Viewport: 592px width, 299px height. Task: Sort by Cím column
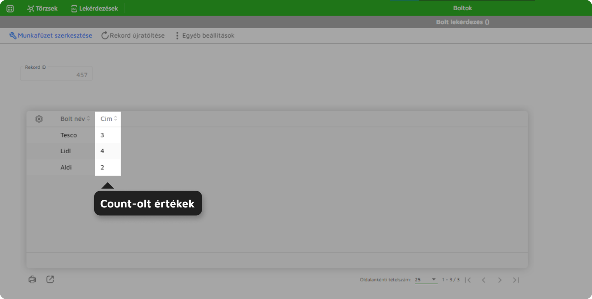tap(109, 119)
